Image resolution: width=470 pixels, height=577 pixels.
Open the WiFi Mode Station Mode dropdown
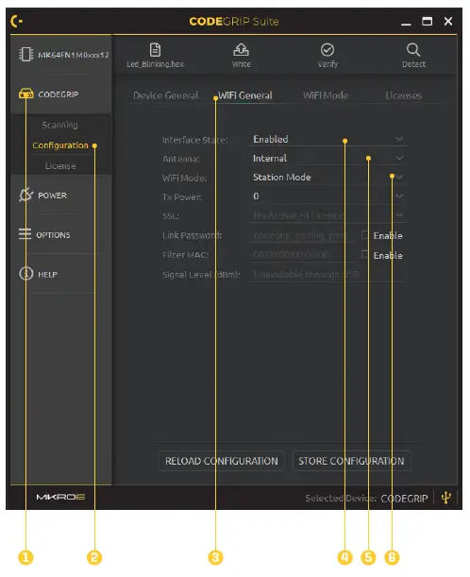(328, 178)
